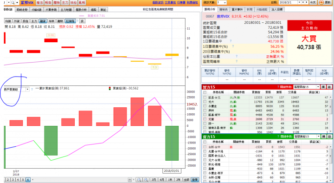Switch to the 主力地圖 tab
The image size is (334, 183).
click(x=66, y=10)
